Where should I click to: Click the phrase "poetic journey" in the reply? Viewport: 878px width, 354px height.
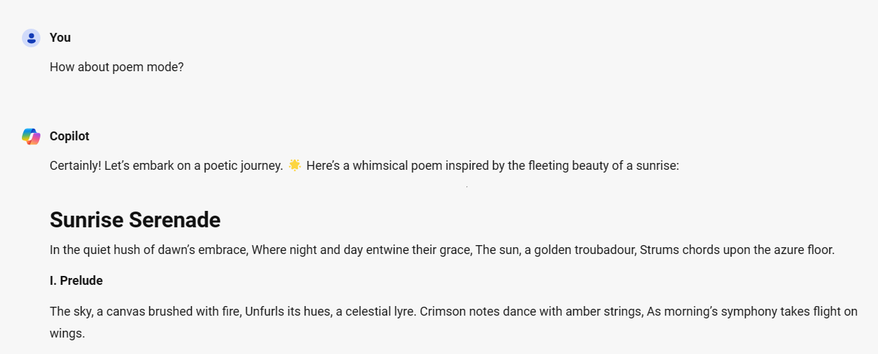click(243, 166)
